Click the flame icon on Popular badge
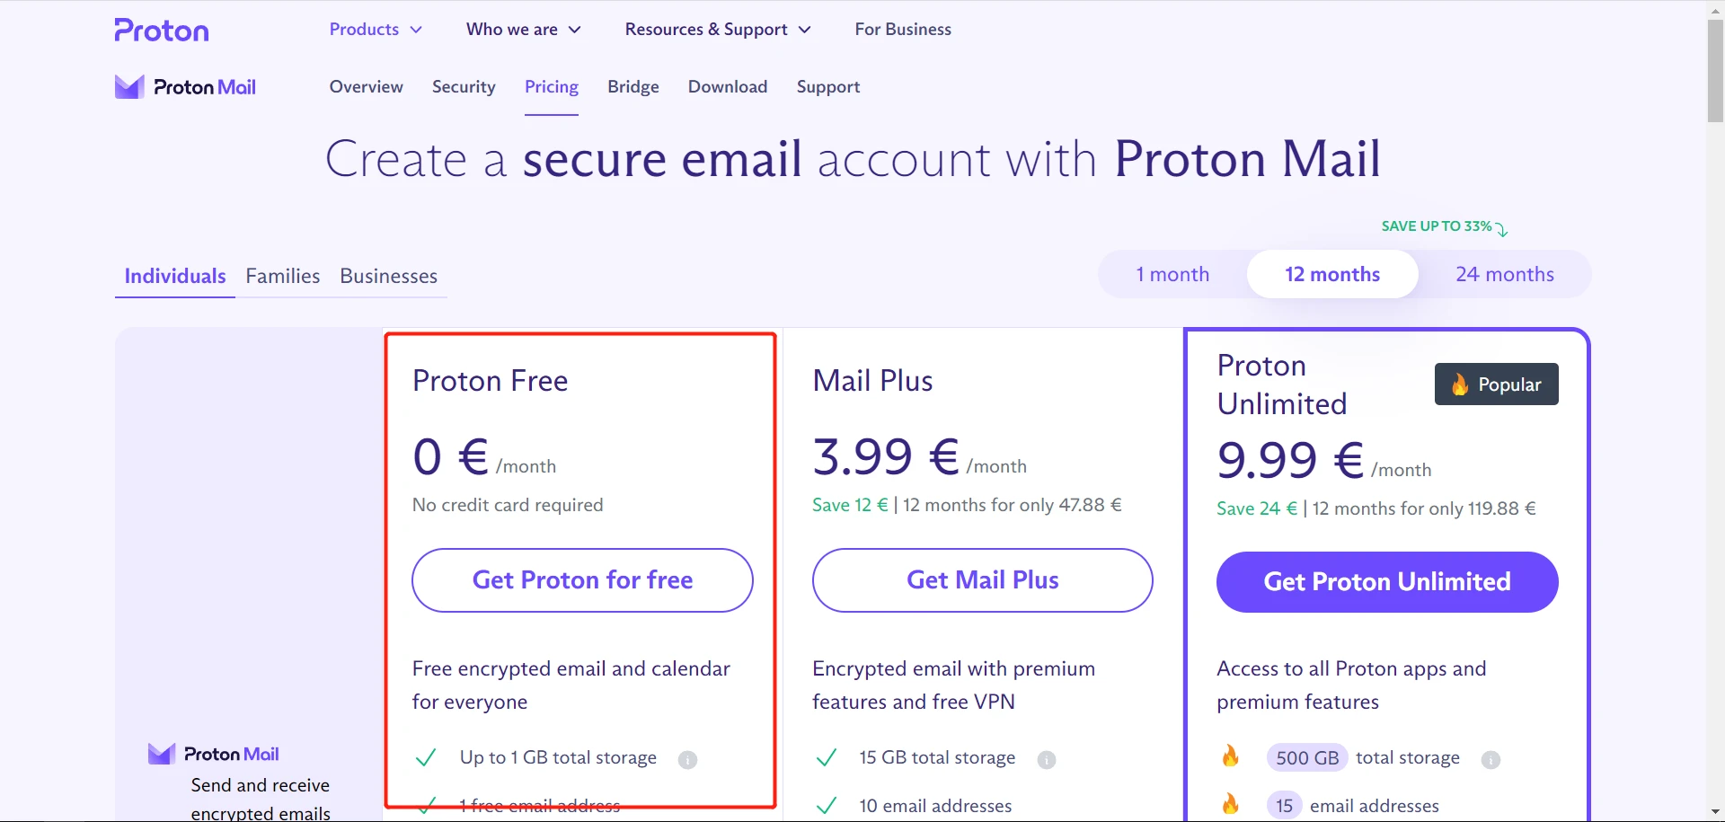Viewport: 1725px width, 822px height. click(x=1460, y=384)
